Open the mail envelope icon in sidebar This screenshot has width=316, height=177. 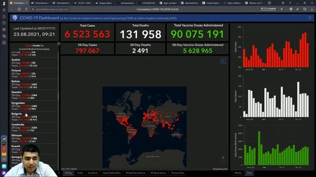tap(4, 154)
